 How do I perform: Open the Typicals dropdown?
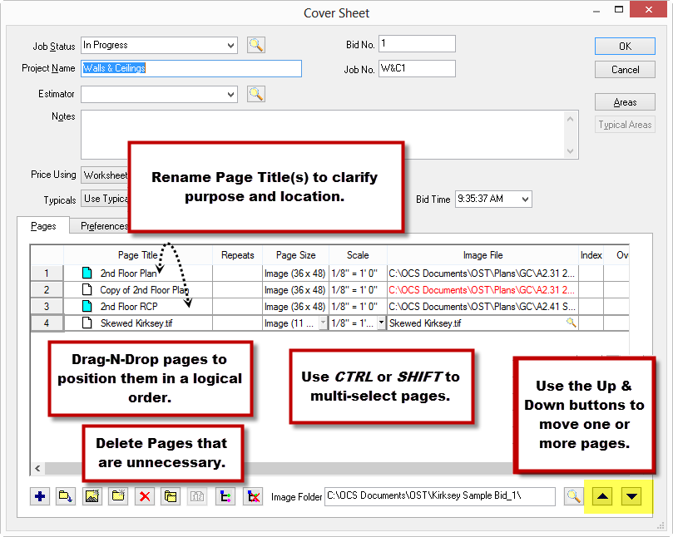click(x=105, y=199)
